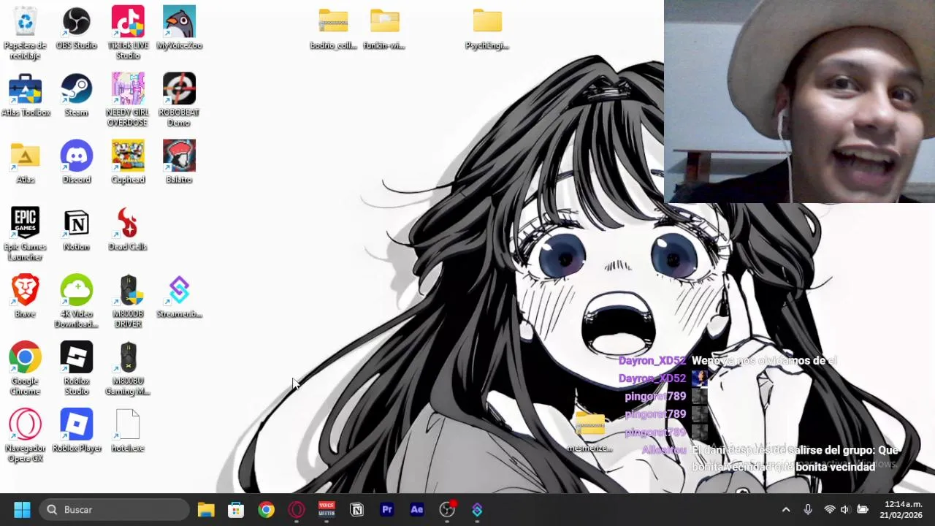
Task: Open Microsoft Store from the taskbar
Action: tap(236, 509)
